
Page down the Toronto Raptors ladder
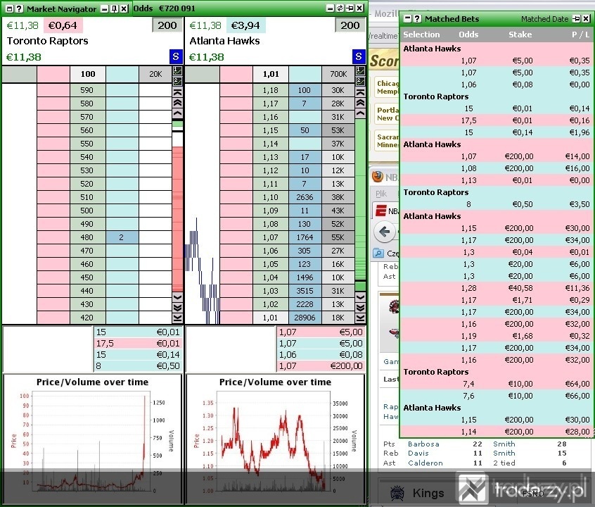point(178,307)
